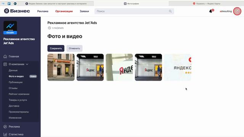Open Публикации in the sidebar
Viewport: 244px width, 137px height.
(x=16, y=82)
